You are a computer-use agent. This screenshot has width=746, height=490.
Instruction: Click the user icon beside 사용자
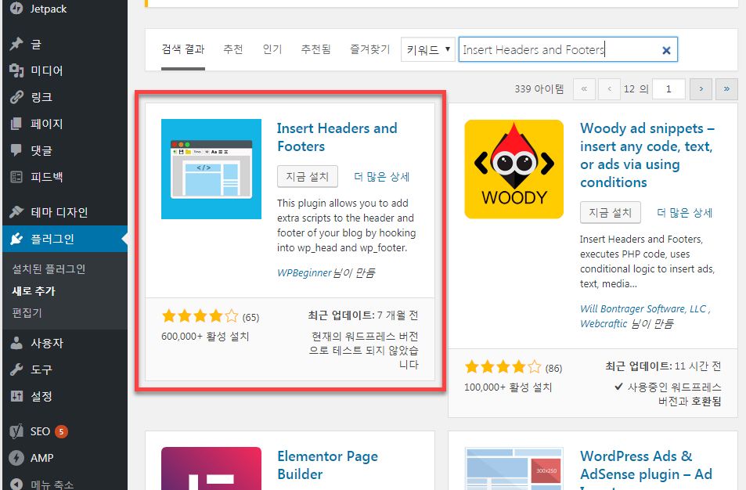[x=16, y=343]
